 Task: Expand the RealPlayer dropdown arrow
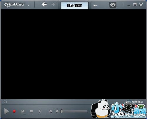coord(29,5)
